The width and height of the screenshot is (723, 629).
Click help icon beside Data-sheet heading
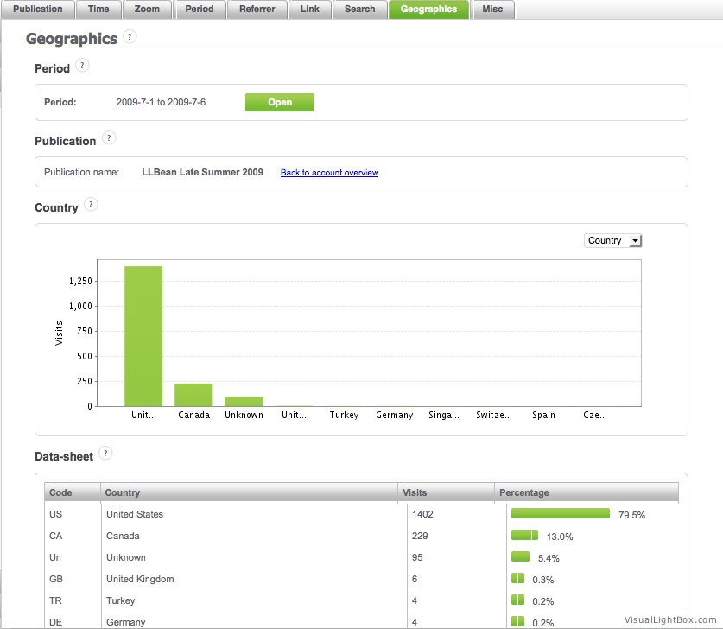pyautogui.click(x=105, y=454)
